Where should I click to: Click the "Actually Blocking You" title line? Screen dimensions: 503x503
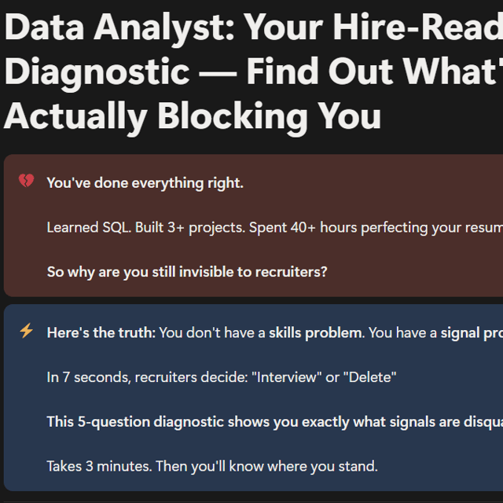click(193, 116)
